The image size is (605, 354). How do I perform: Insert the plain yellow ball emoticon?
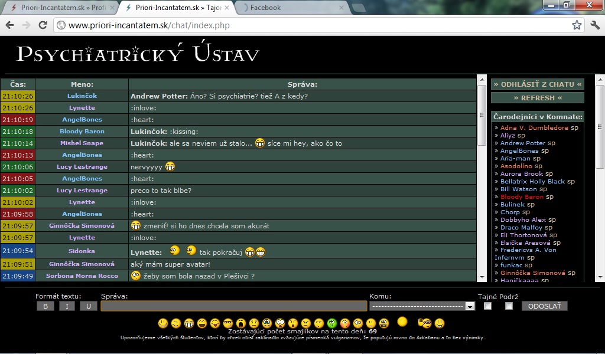point(402,322)
